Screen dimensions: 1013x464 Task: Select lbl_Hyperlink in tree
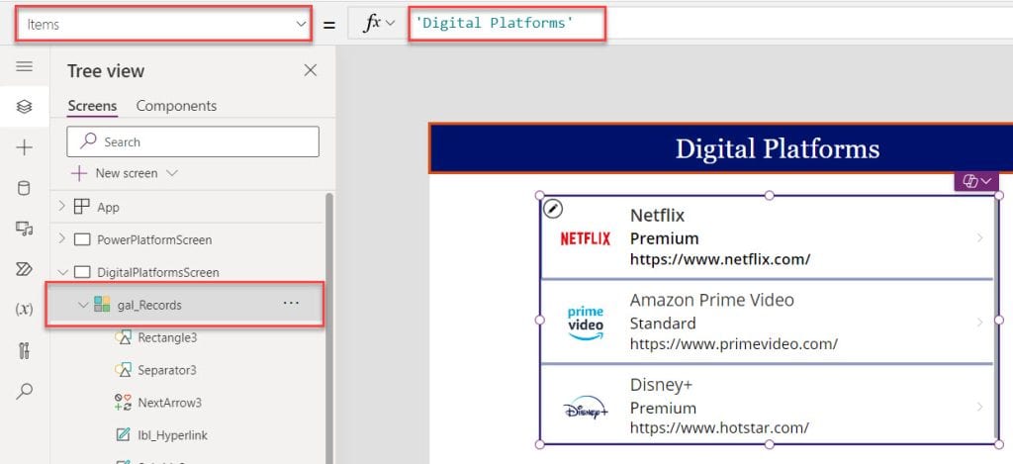(172, 435)
